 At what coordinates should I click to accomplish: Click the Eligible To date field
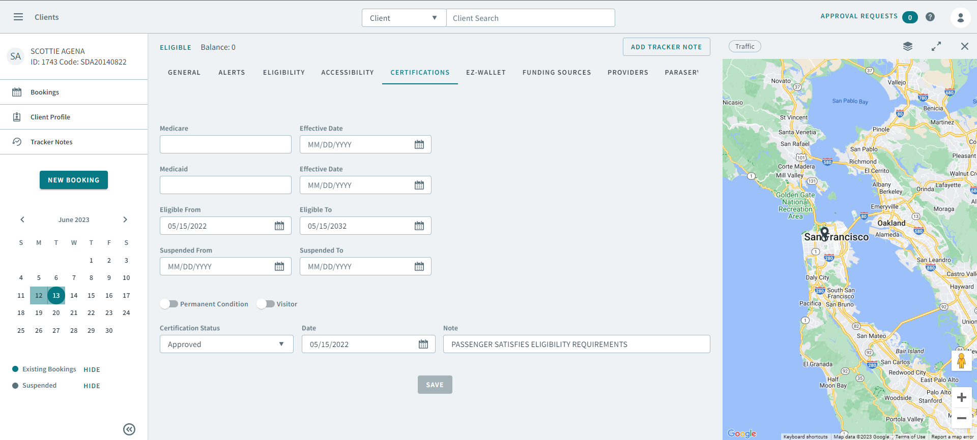(365, 226)
